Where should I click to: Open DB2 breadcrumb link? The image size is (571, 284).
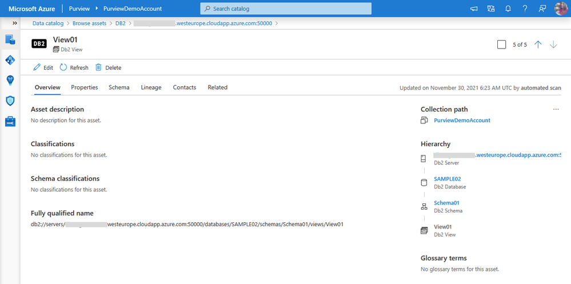121,23
